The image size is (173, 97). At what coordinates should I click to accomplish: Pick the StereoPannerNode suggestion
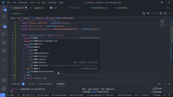[x=65, y=72]
